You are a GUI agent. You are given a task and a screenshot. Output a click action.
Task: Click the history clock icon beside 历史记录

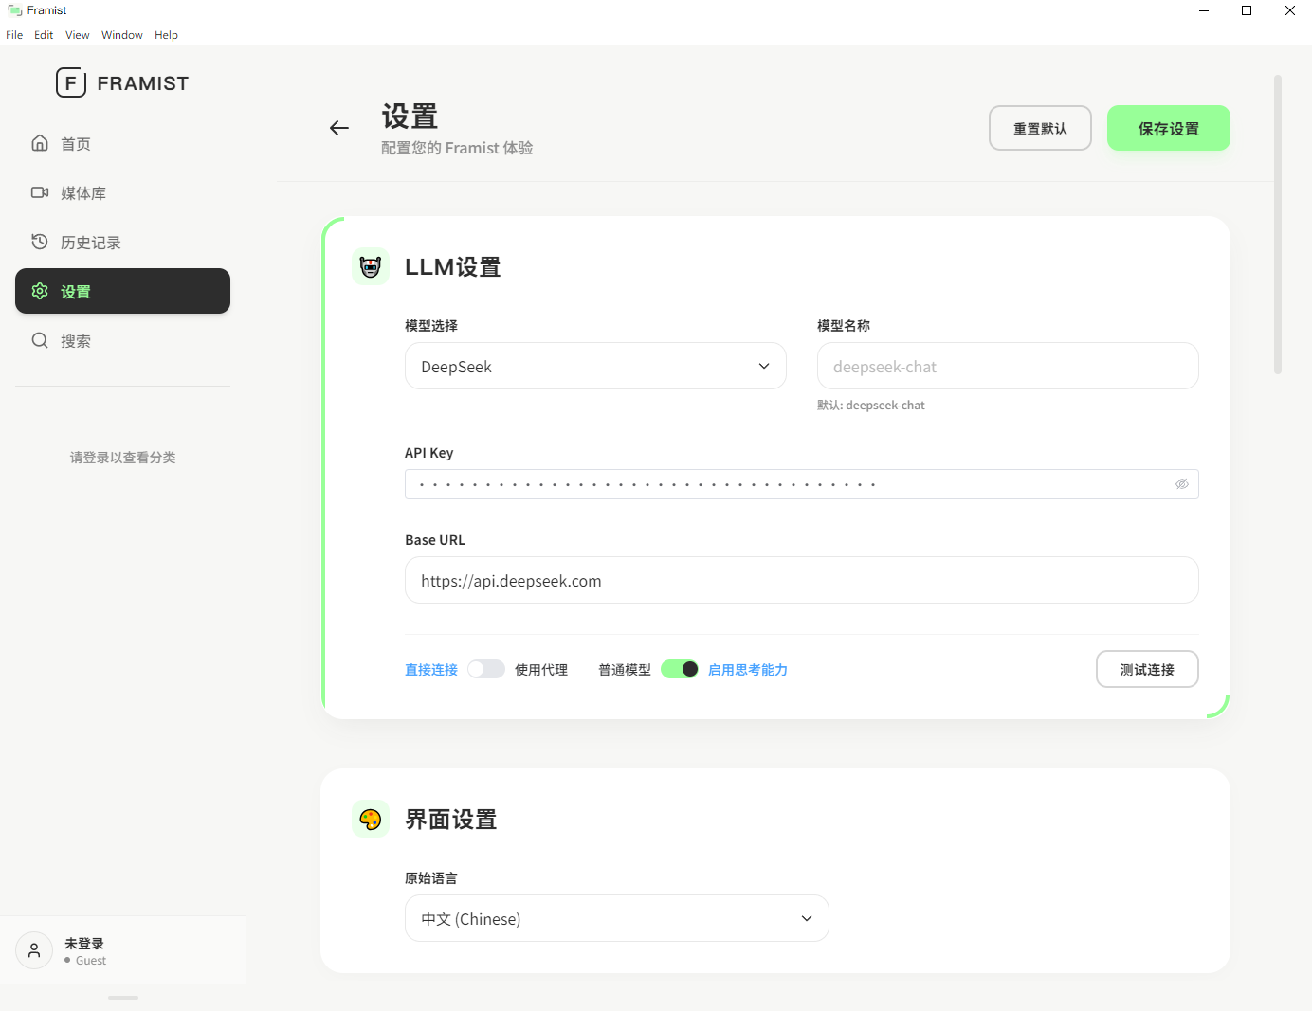[x=40, y=242]
